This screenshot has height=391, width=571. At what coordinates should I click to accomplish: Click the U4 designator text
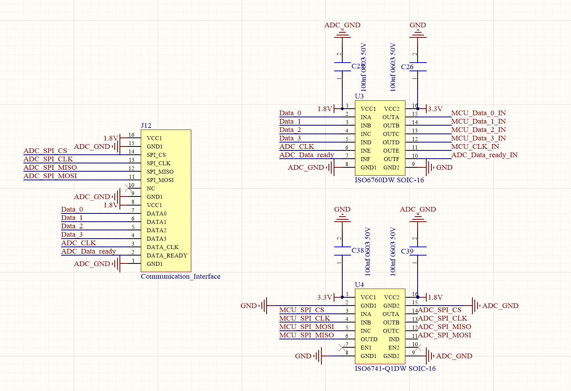(359, 285)
